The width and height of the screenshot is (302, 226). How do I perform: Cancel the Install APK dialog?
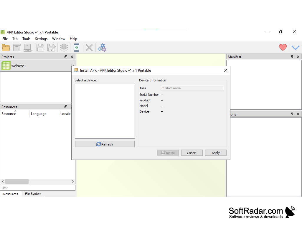192,153
